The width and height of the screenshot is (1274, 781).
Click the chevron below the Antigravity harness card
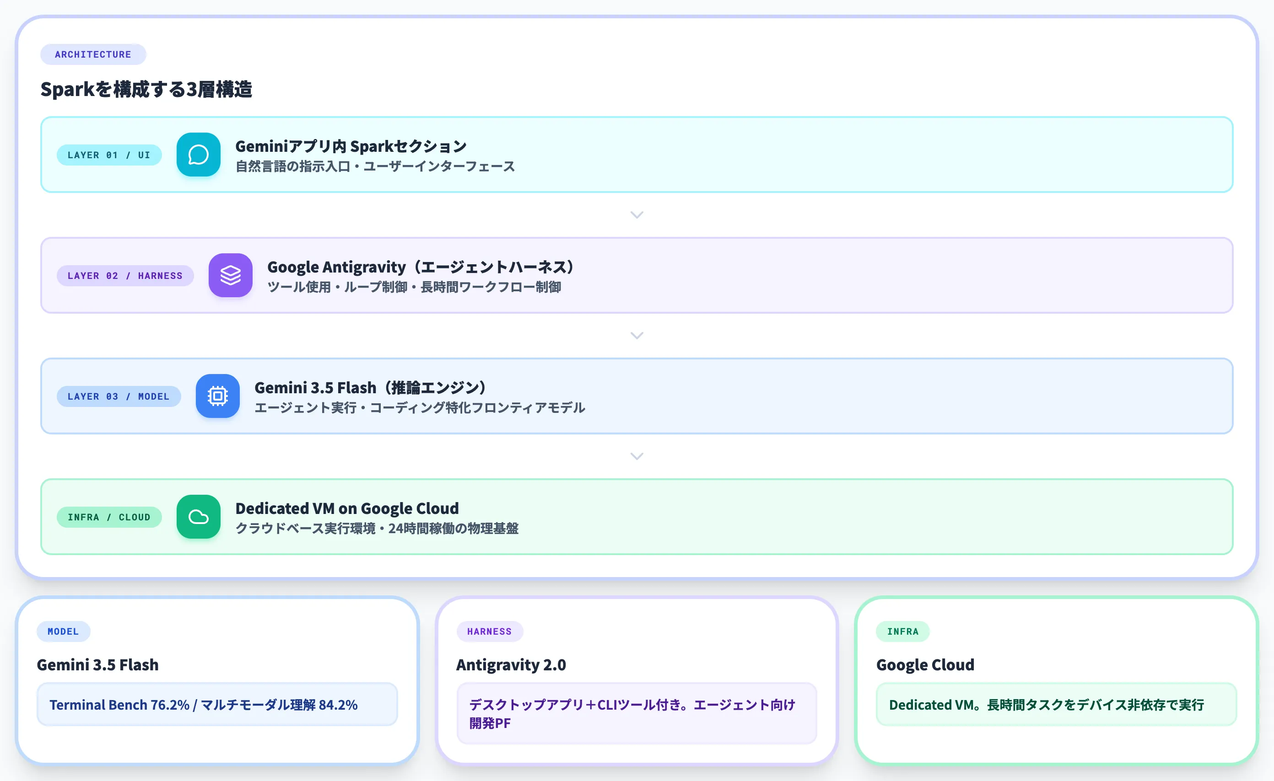pyautogui.click(x=637, y=336)
